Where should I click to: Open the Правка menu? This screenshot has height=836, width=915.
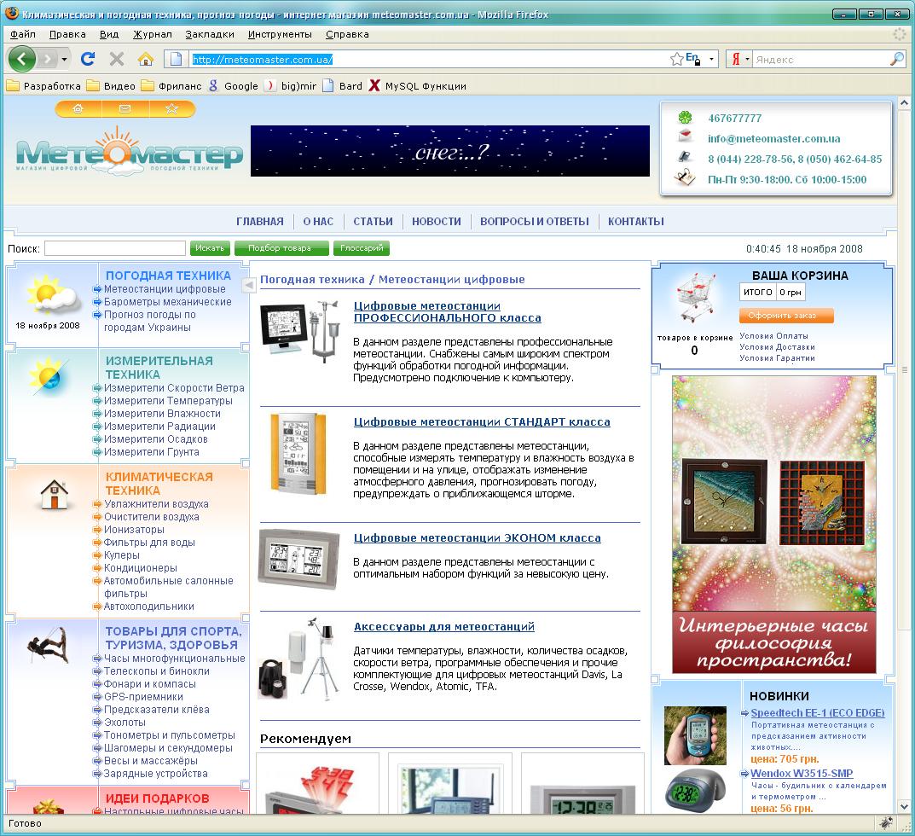67,34
